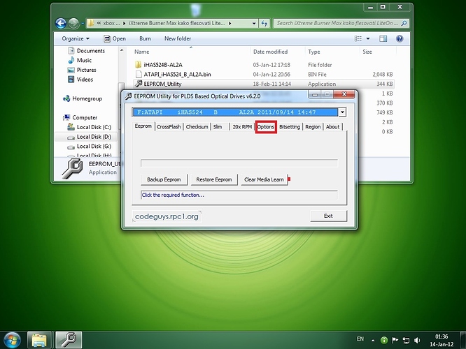
Task: Open Explorer help question mark icon
Action: [400, 38]
